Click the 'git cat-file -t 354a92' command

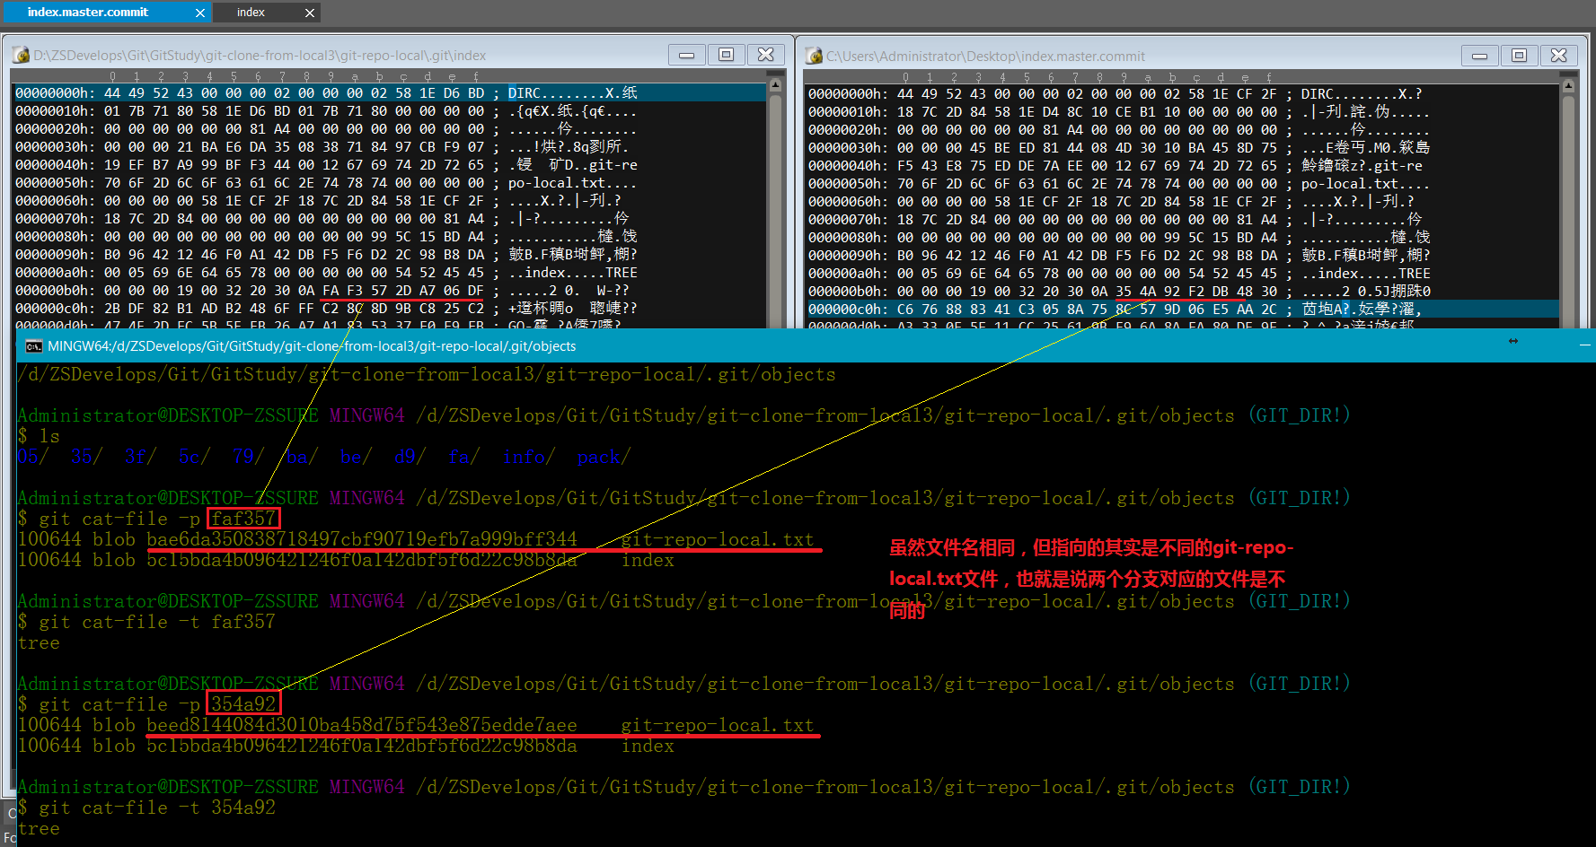pos(157,808)
